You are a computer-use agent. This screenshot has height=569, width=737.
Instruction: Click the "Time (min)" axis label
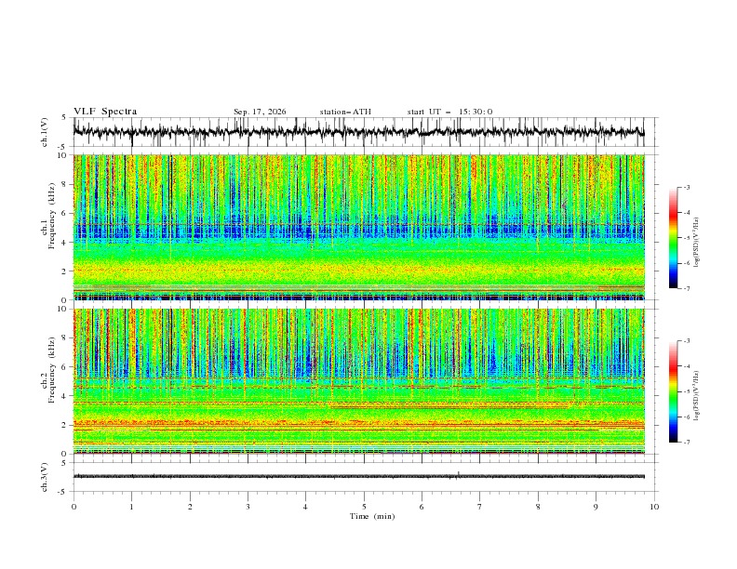372,516
